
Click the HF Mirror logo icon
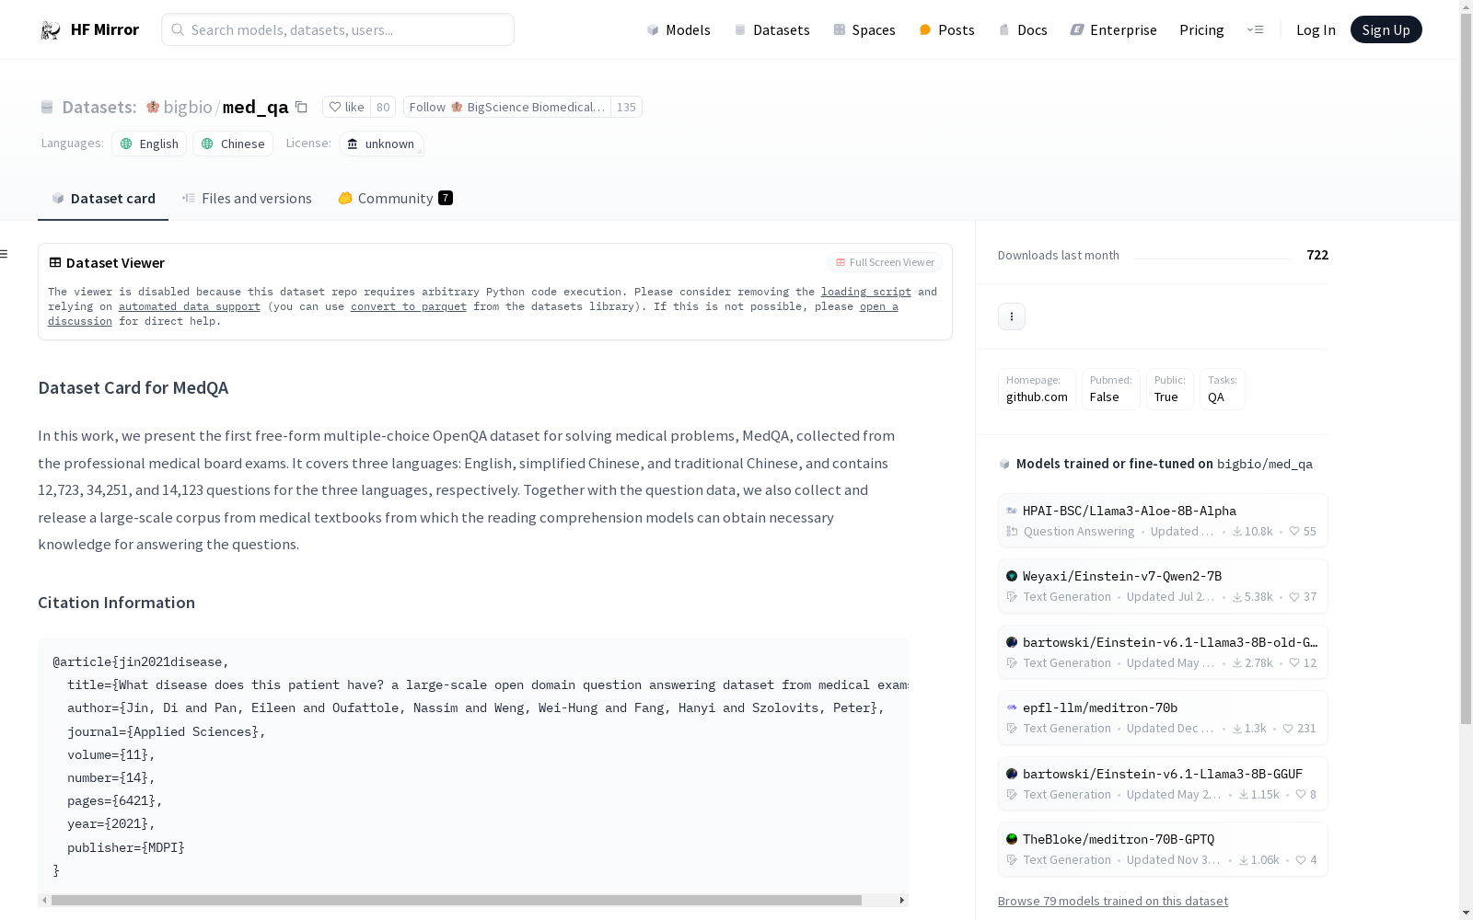51,29
